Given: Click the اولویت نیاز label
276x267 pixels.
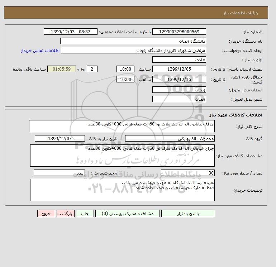Looking at the screenshot, I should pyautogui.click(x=252, y=60).
